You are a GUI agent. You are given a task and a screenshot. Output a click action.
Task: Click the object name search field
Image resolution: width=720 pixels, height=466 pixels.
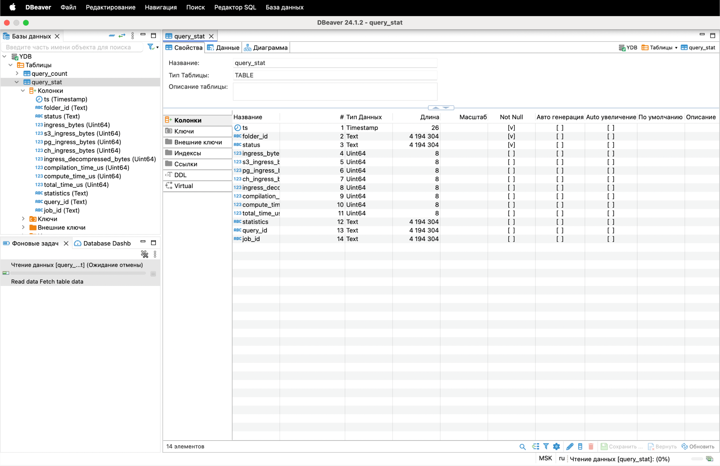coord(72,47)
